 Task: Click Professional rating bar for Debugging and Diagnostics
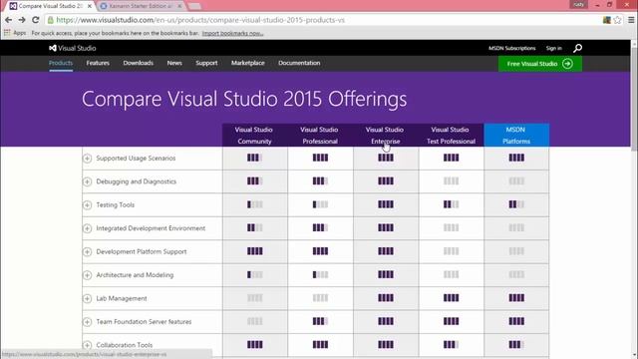(320, 181)
